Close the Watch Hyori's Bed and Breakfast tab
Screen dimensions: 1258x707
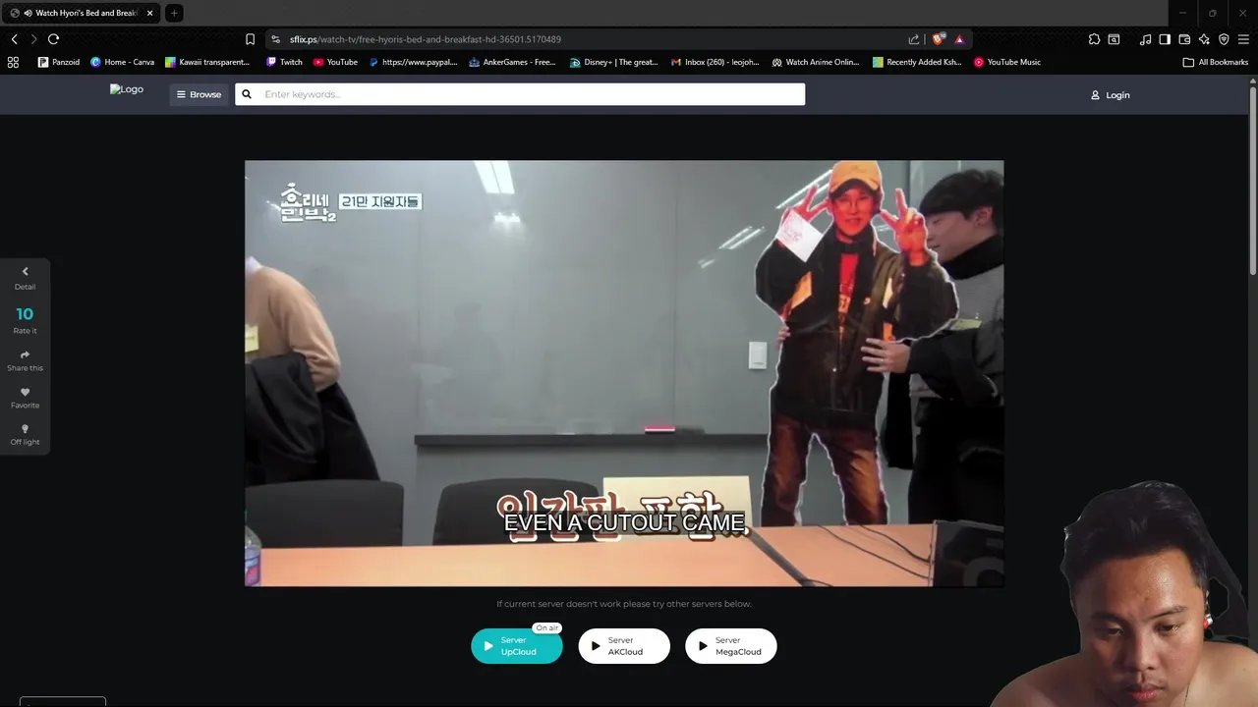click(149, 13)
